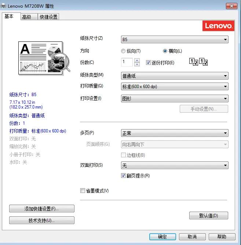Click summary text 水印: 关
The image size is (241, 245).
tap(18, 162)
